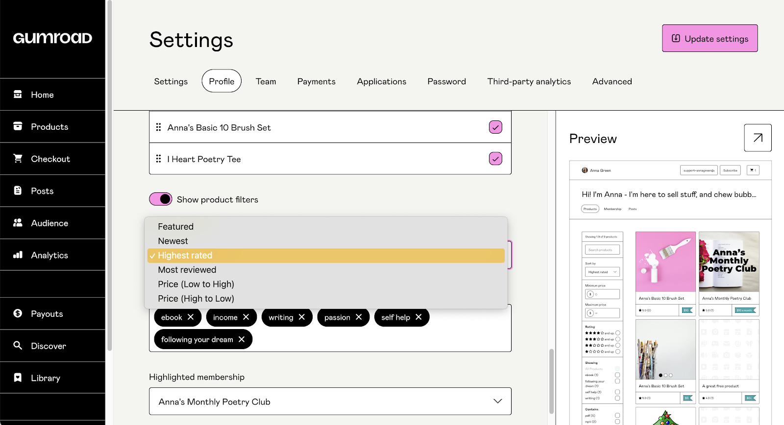Viewport: 784px width, 425px height.
Task: Remove the self help tag
Action: pyautogui.click(x=418, y=317)
